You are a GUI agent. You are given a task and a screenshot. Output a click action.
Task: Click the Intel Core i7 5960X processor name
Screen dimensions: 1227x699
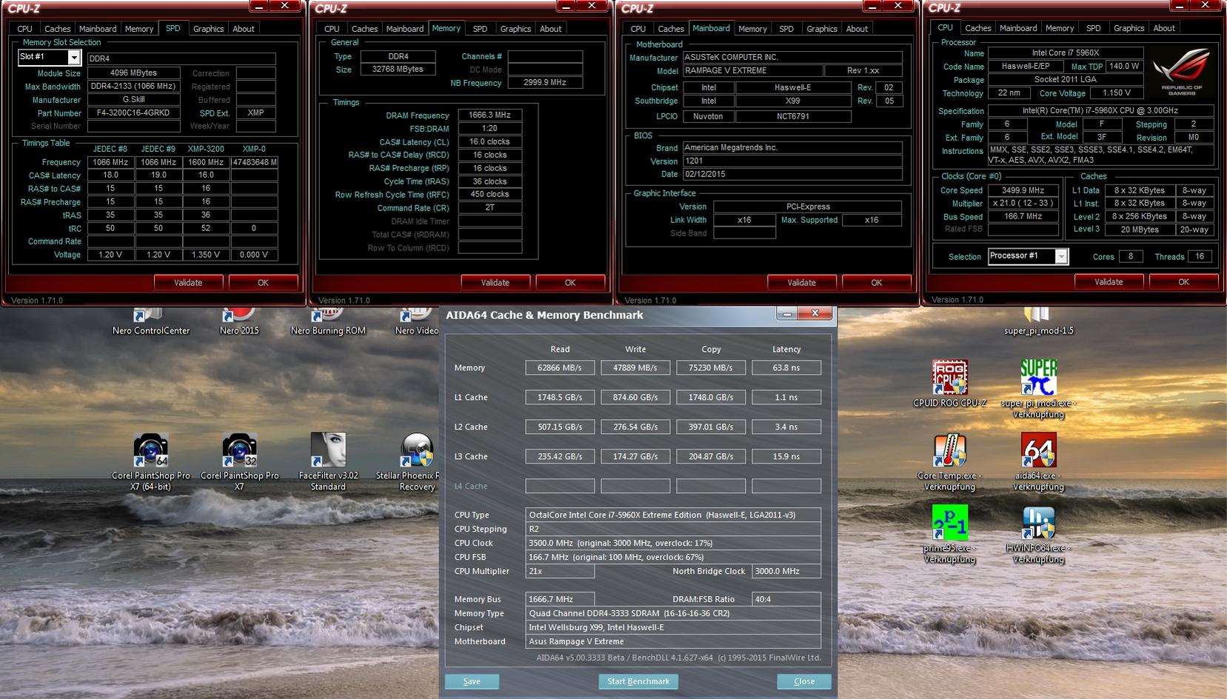pyautogui.click(x=1066, y=53)
